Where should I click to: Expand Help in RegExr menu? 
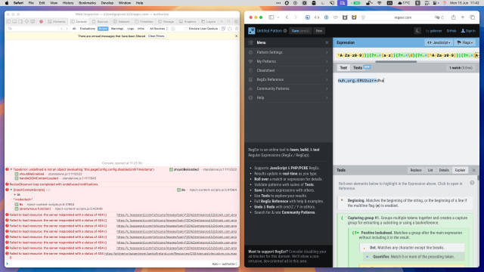(289, 97)
